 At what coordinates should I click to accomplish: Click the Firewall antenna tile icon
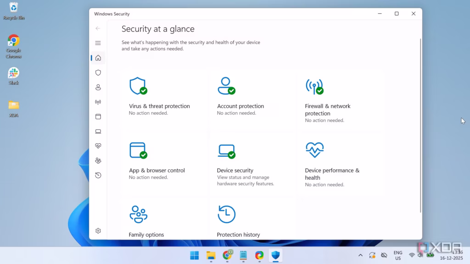point(314,87)
